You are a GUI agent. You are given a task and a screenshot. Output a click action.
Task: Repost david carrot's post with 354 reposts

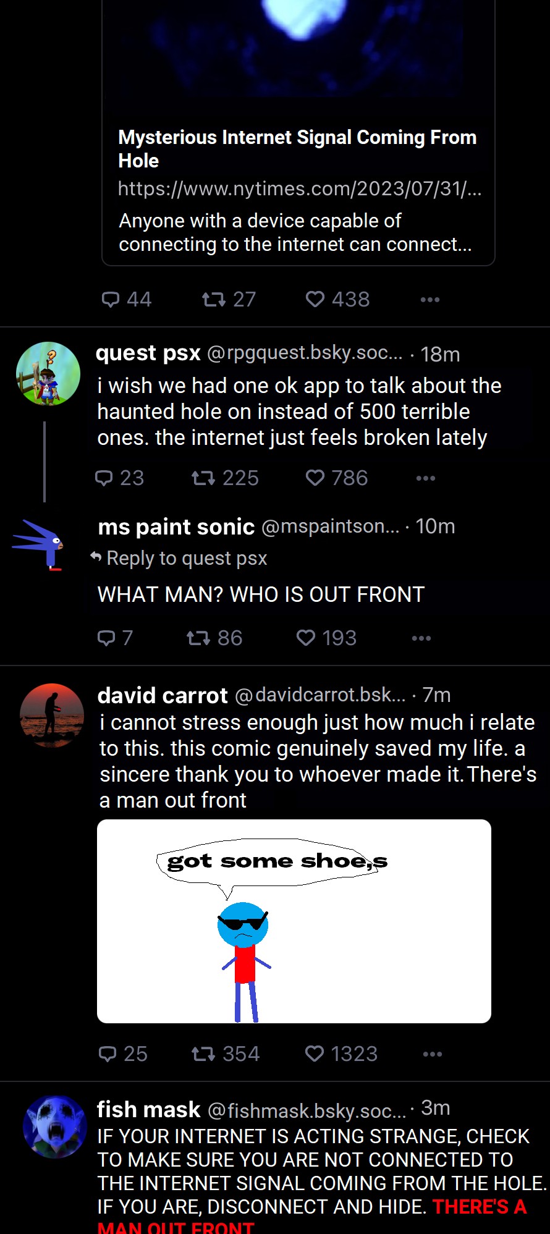point(203,1054)
